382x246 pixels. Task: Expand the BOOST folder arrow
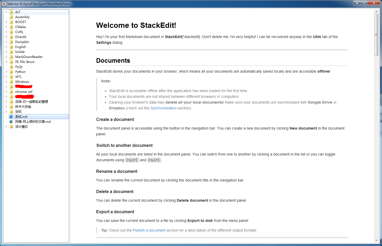[7, 22]
